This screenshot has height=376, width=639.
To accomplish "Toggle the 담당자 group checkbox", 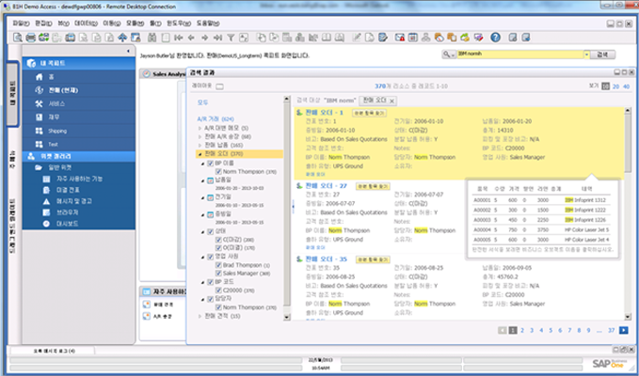I will coord(210,299).
